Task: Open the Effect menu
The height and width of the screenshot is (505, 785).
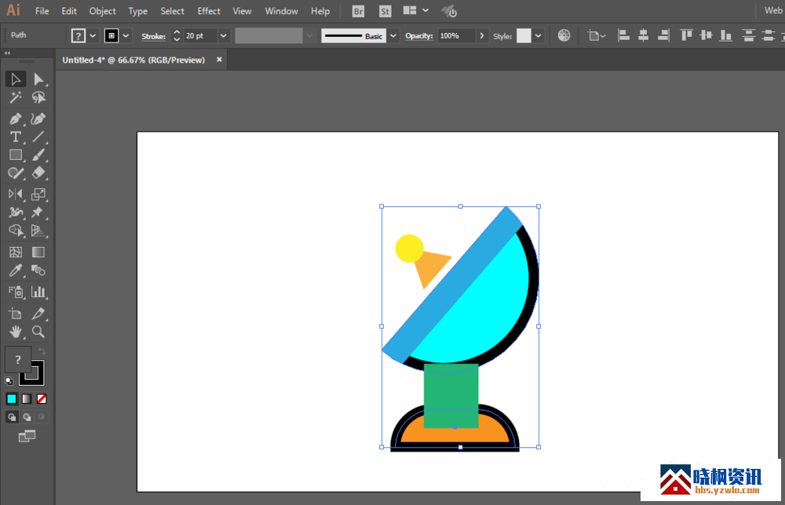Action: pyautogui.click(x=209, y=11)
